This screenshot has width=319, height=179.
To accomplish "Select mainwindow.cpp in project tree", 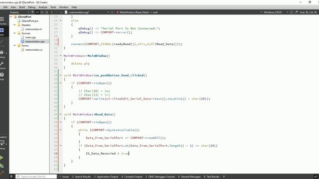I will click(x=34, y=41).
